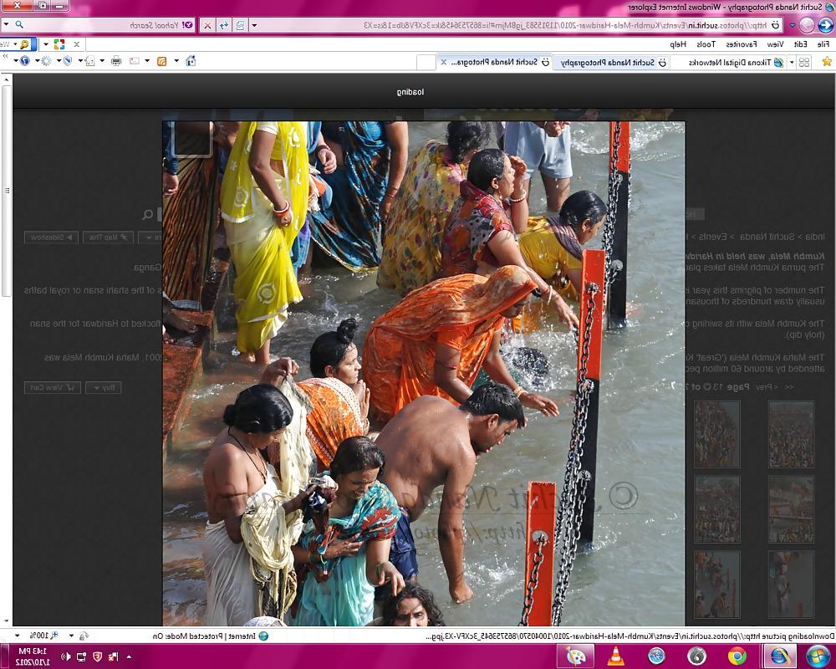The width and height of the screenshot is (836, 669).
Task: Expand the Help icon dropdown arrow
Action: click(x=15, y=61)
